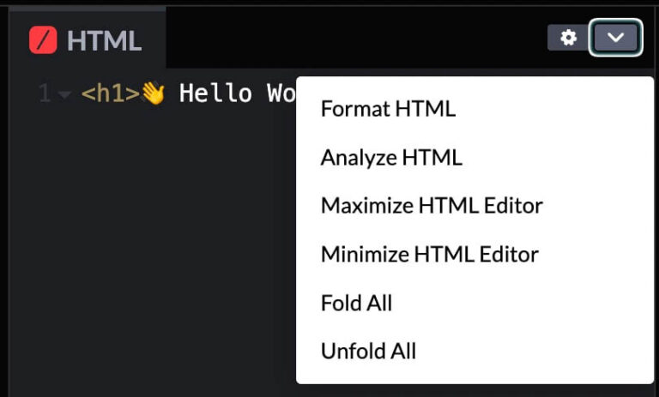Click Unfold All in the dropdown menu
659x397 pixels.
[x=368, y=352]
